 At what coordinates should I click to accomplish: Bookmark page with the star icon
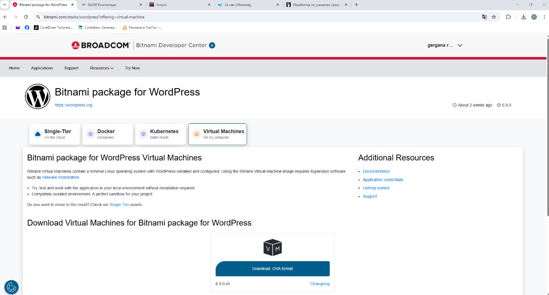click(x=494, y=17)
